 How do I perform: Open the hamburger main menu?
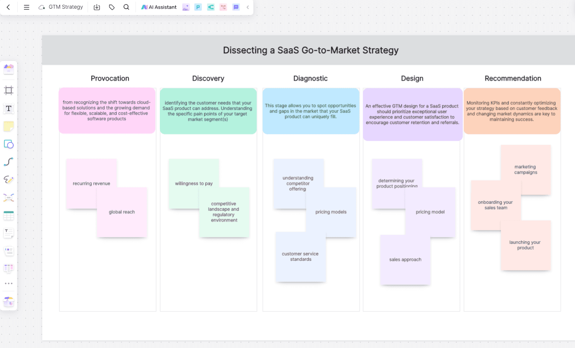tap(26, 7)
